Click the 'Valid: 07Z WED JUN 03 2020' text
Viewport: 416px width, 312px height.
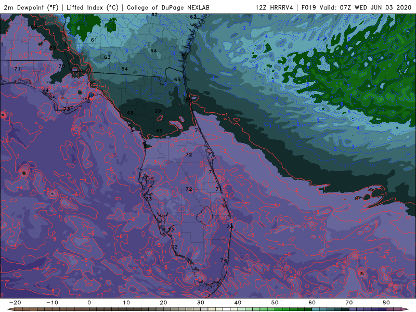click(366, 7)
